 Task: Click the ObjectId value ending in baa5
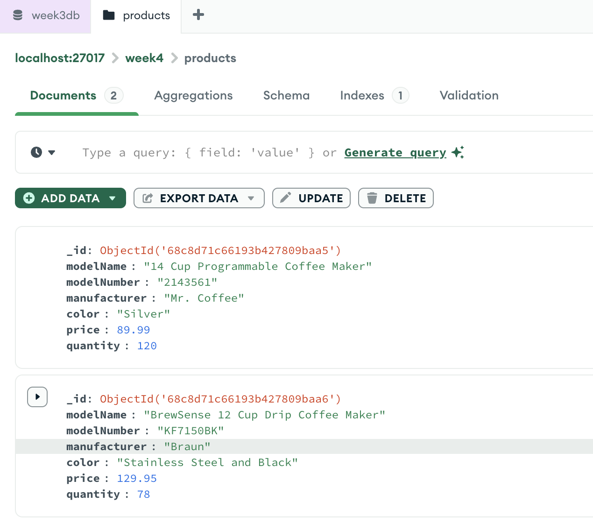[x=220, y=250]
